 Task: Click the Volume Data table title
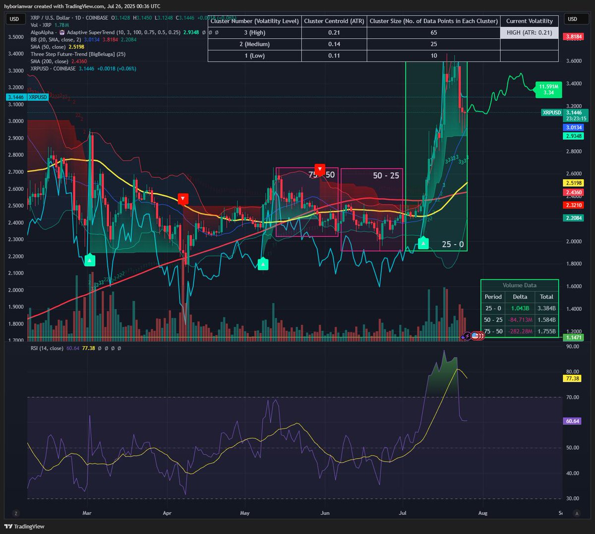[x=519, y=285]
